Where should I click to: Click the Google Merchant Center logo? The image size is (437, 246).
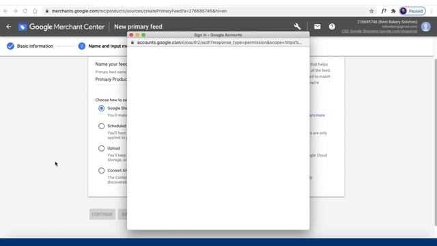[61, 27]
